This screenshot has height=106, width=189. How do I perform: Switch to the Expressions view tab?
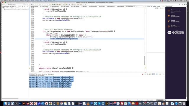[x=159, y=6]
